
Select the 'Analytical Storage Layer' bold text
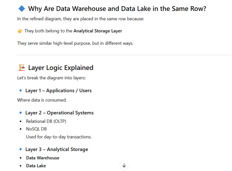click(x=98, y=31)
